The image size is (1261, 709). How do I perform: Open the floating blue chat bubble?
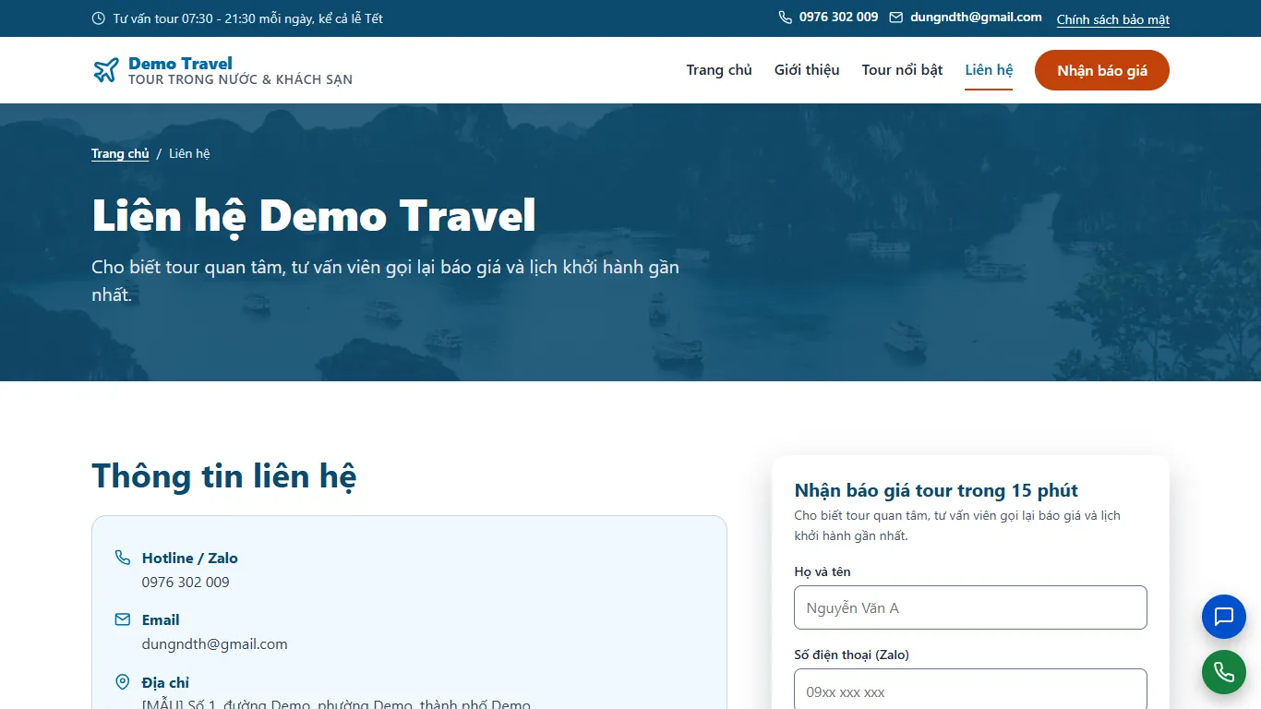(x=1224, y=617)
